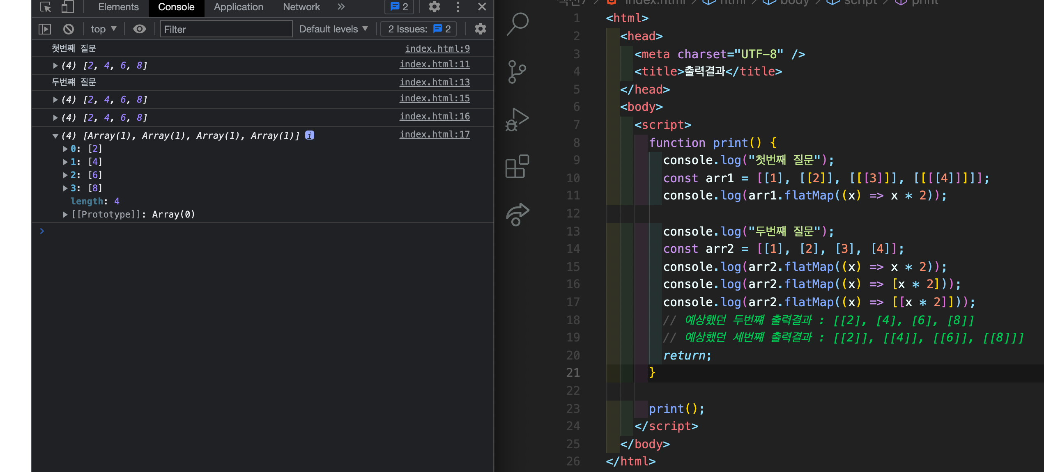
Task: Switch to the Network tab
Action: [301, 7]
